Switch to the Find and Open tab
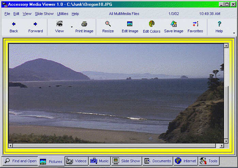 [20, 161]
